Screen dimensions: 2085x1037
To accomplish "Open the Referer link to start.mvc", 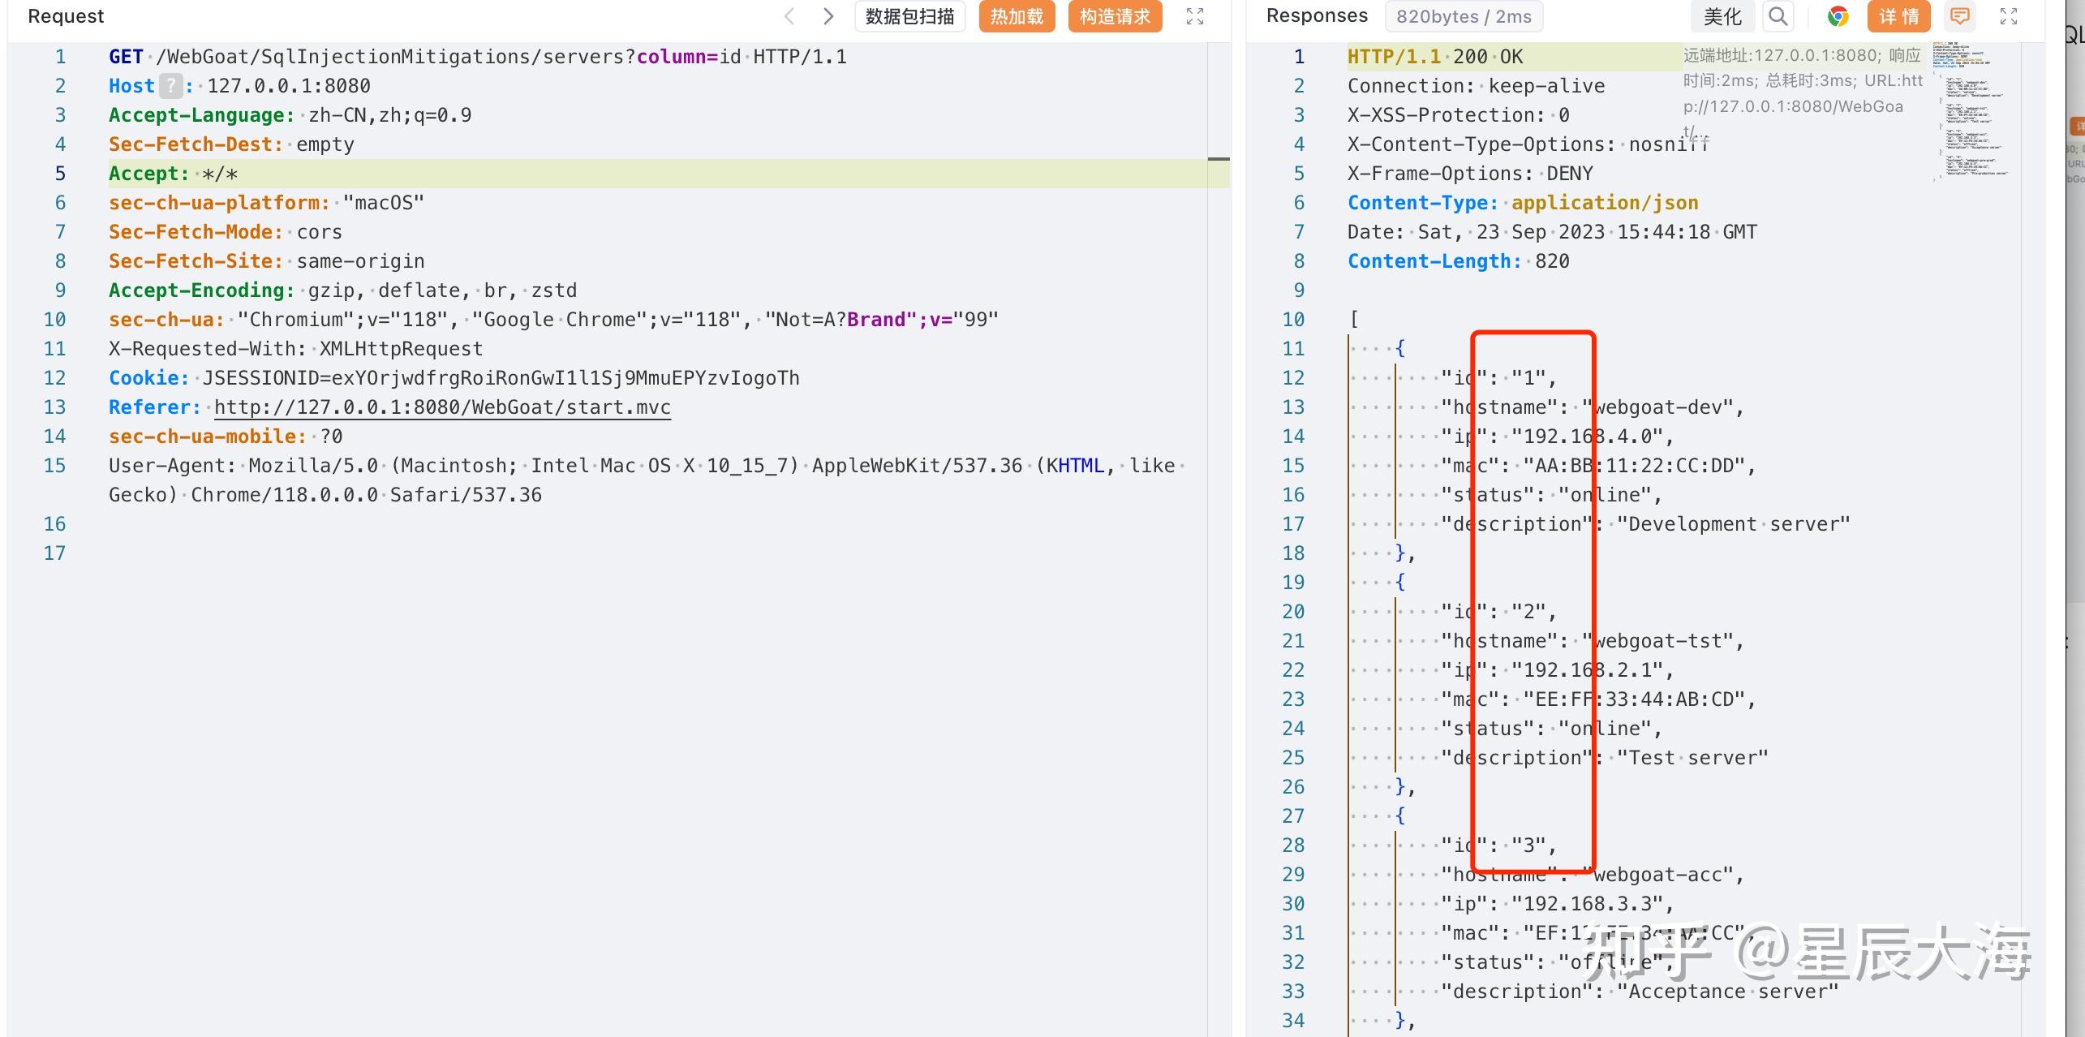I will pyautogui.click(x=442, y=407).
